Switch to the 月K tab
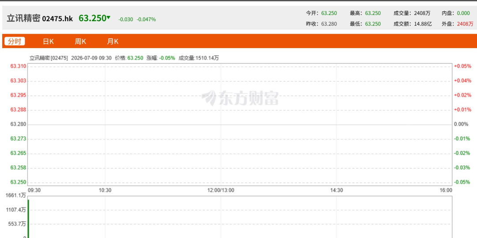Image resolution: width=477 pixels, height=238 pixels. tap(113, 42)
